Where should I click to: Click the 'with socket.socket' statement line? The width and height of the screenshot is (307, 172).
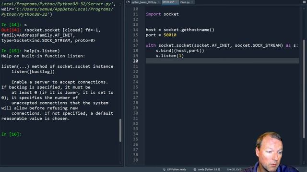[x=222, y=45]
